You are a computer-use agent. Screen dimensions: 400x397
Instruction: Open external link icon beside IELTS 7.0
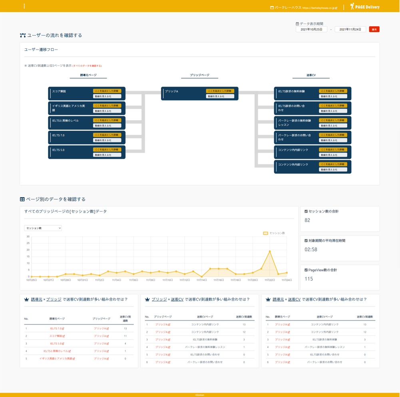pos(63,329)
